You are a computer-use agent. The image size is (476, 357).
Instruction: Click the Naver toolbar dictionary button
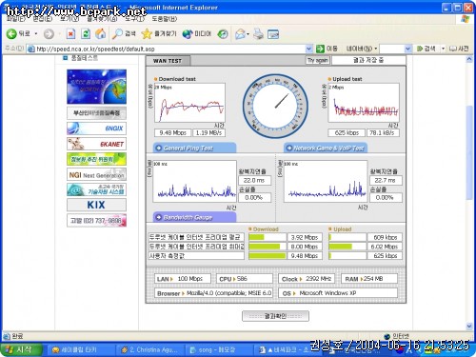[x=459, y=49]
